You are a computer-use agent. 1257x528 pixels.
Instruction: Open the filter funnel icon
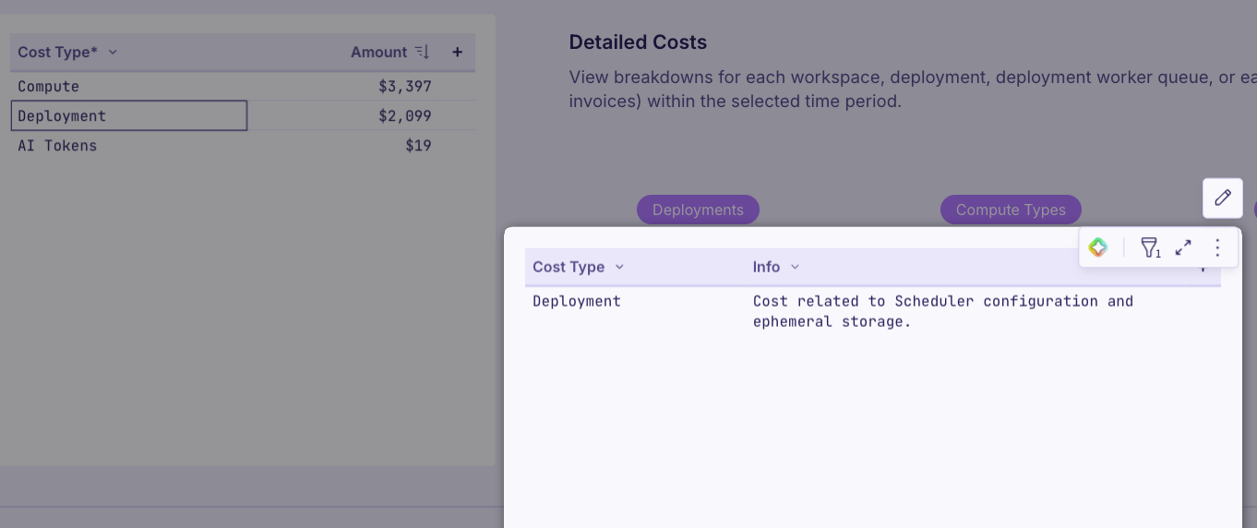(x=1150, y=247)
